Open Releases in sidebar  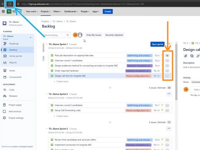(13, 96)
